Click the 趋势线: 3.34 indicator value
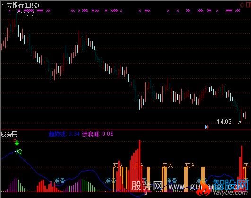251x198 pixels. click(x=64, y=134)
